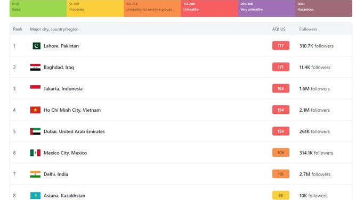Click the United Arab Emirates flag icon
This screenshot has height=200, width=356.
coord(35,131)
